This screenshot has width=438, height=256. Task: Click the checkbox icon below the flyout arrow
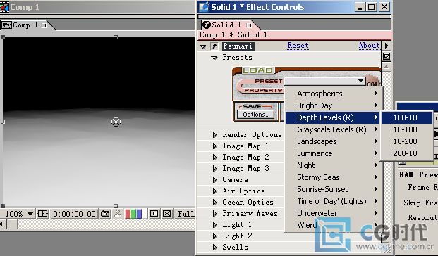click(387, 56)
